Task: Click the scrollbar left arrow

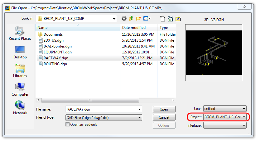Action: click(x=38, y=100)
